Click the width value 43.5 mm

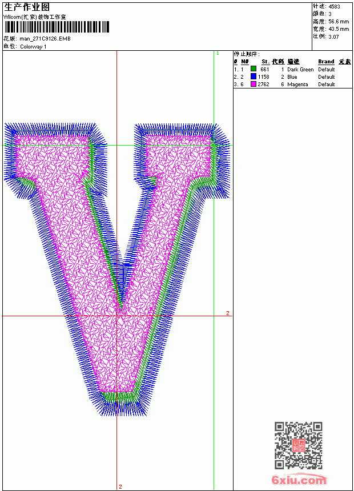(339, 29)
